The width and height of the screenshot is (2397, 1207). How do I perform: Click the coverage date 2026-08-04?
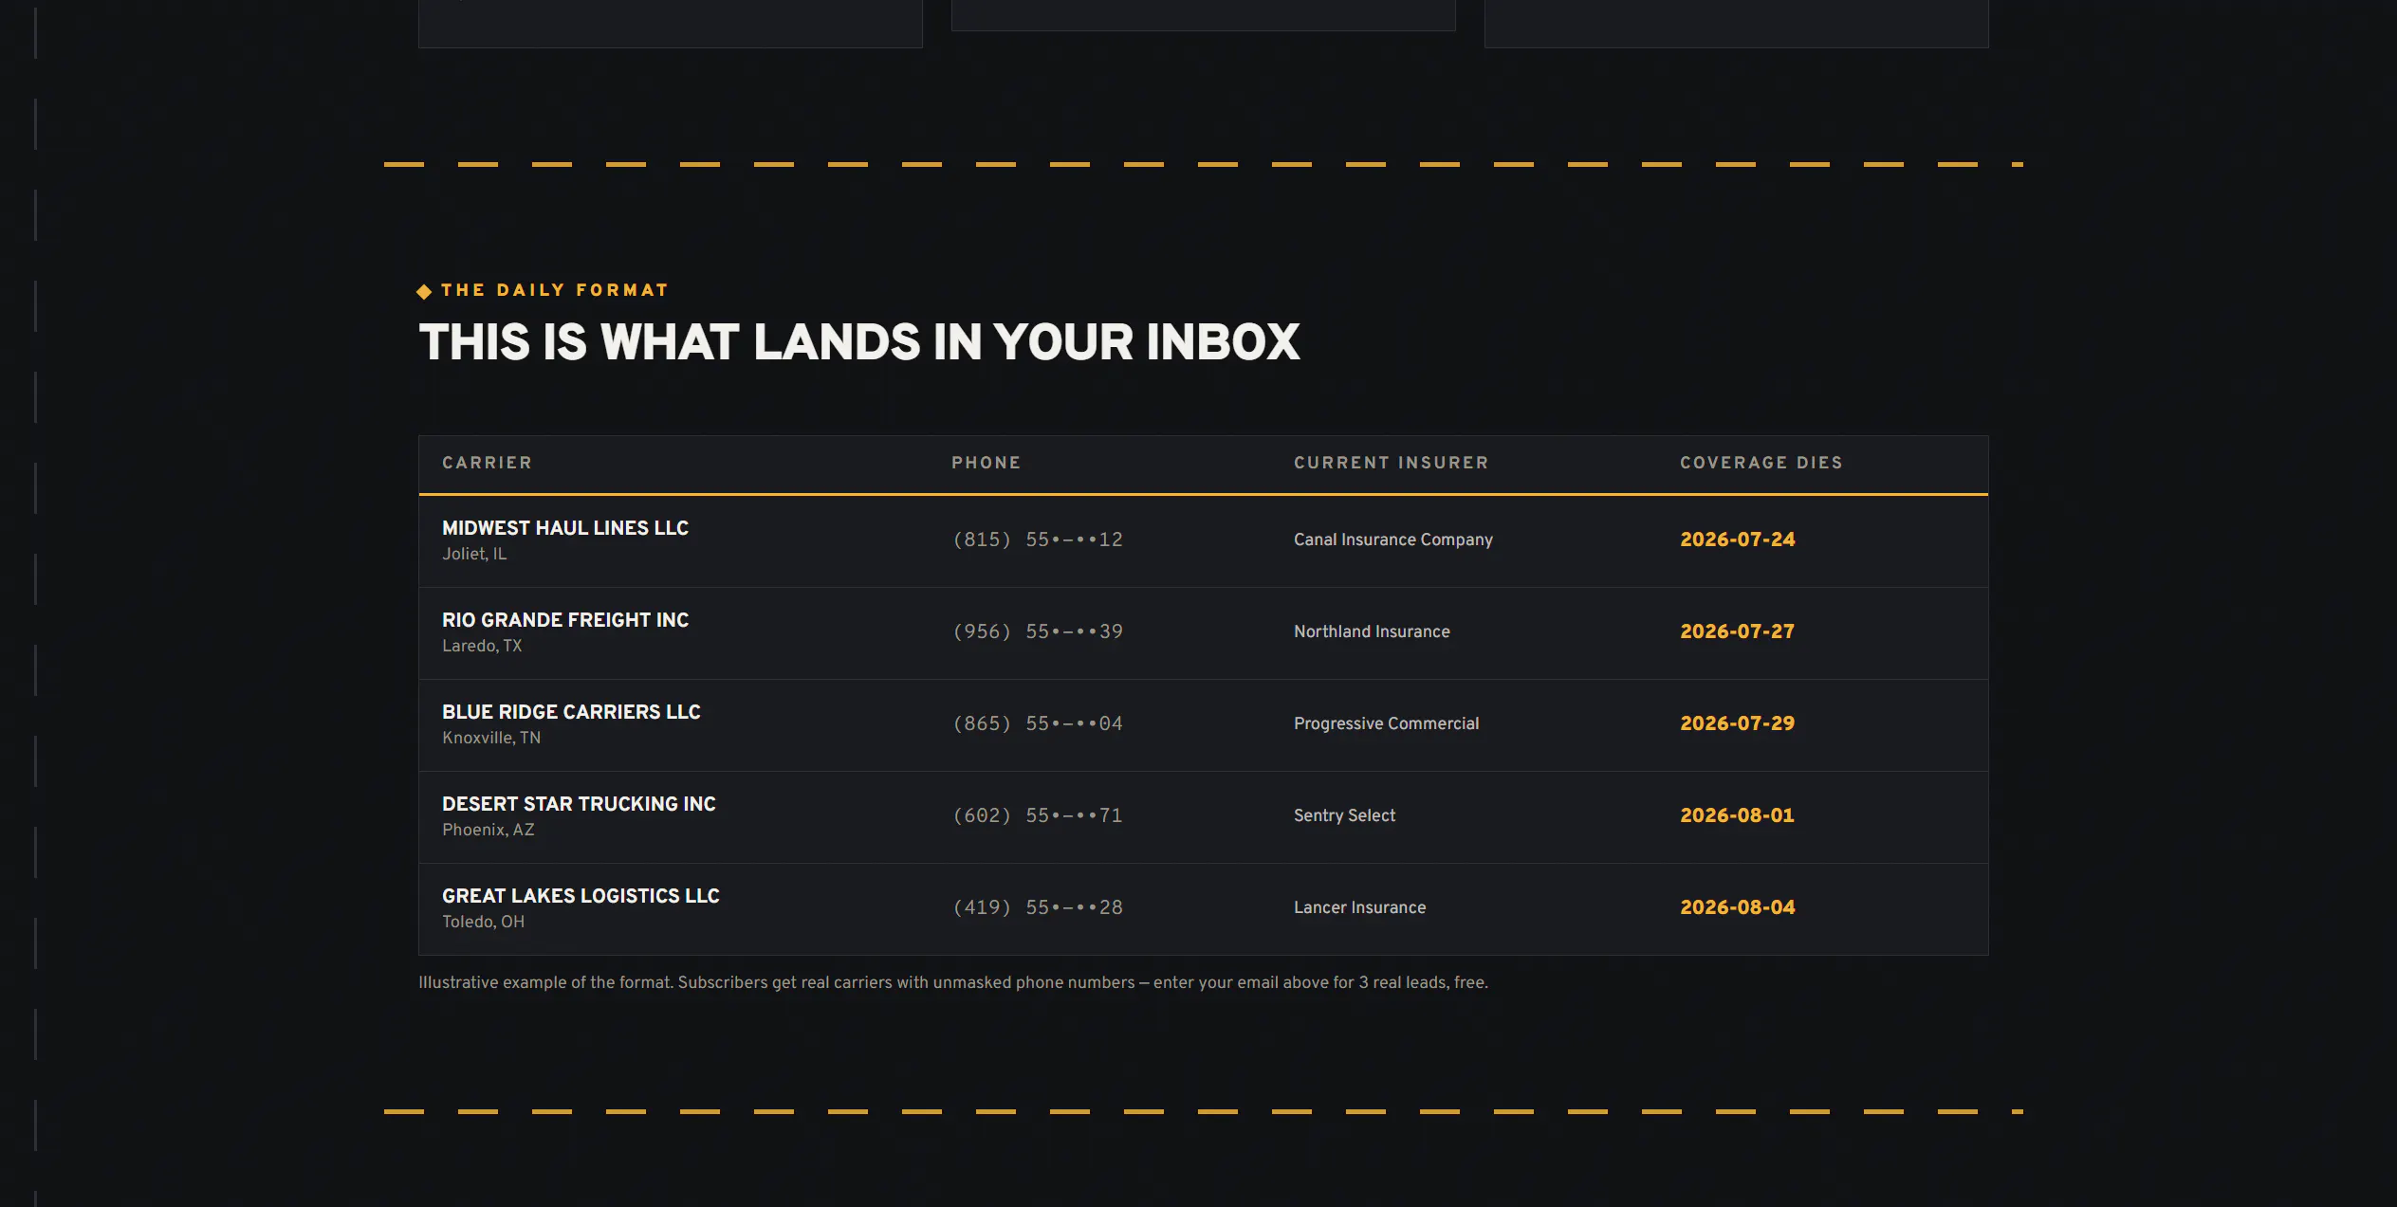(1738, 907)
